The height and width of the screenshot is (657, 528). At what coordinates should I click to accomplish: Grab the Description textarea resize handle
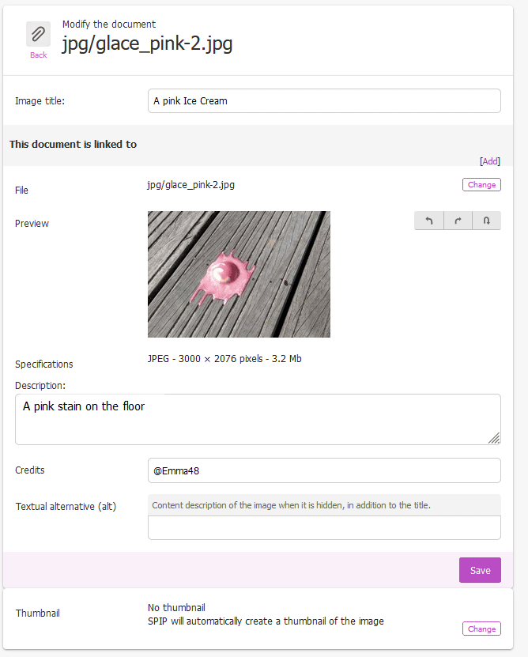pyautogui.click(x=493, y=437)
